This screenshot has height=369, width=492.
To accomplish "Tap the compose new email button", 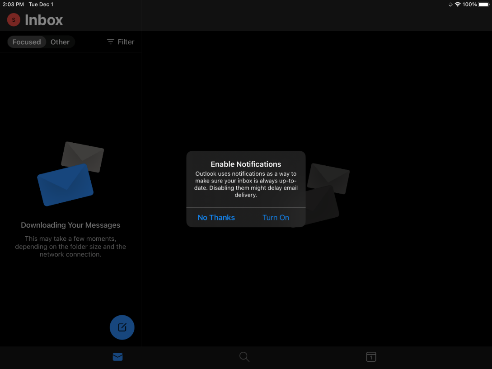I will pyautogui.click(x=122, y=327).
